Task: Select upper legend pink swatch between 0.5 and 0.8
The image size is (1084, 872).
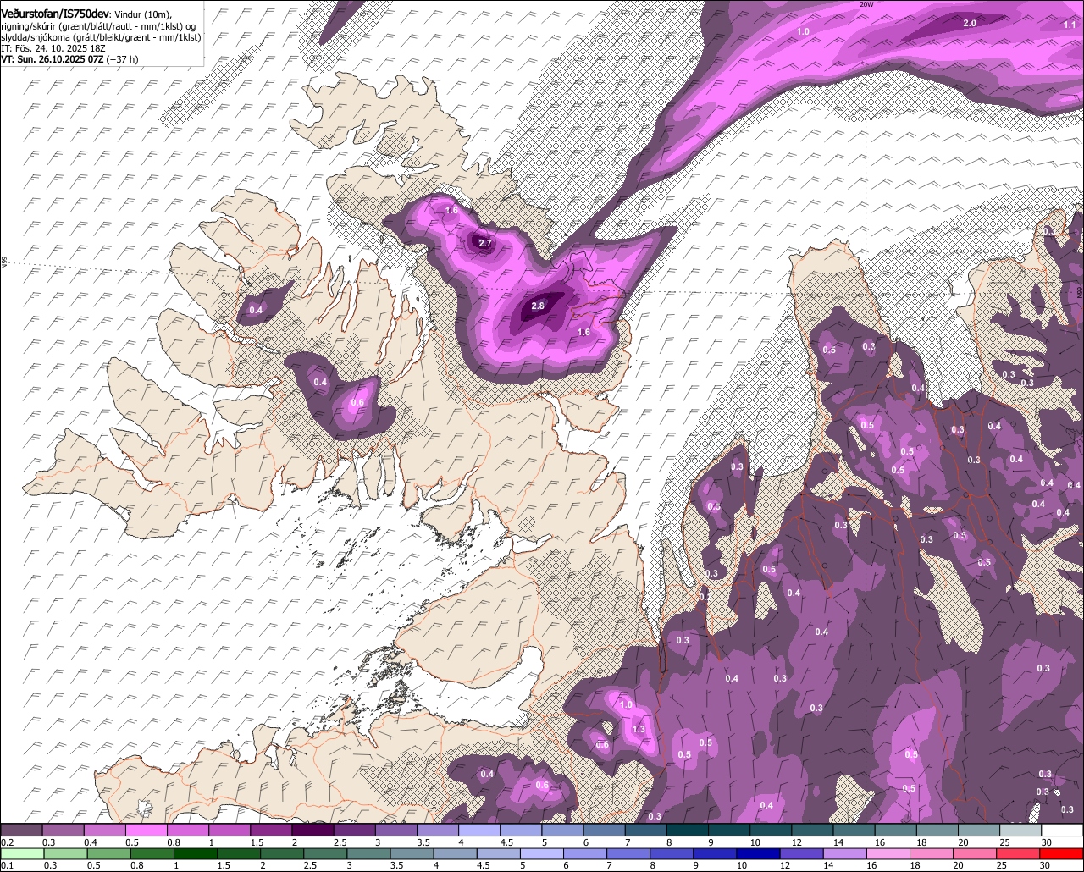Action: pyautogui.click(x=147, y=830)
